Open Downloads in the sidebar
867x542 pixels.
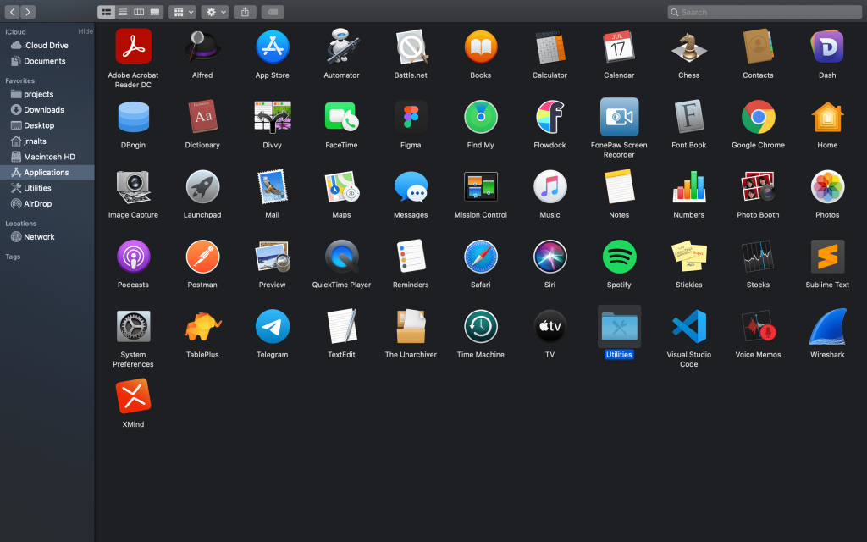pyautogui.click(x=47, y=109)
